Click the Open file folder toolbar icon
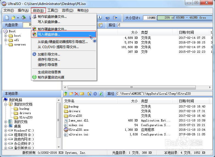The width and height of the screenshot is (215, 157). point(13,18)
